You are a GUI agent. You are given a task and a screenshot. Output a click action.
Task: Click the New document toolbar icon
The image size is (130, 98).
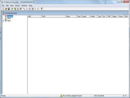[x=3, y=9]
